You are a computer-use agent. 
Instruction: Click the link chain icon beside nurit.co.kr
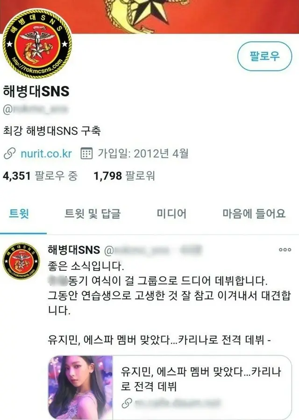point(10,154)
